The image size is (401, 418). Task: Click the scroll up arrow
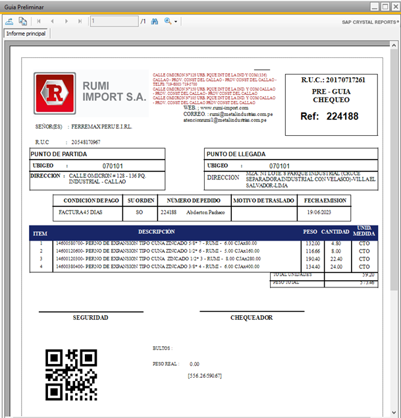tap(394, 45)
